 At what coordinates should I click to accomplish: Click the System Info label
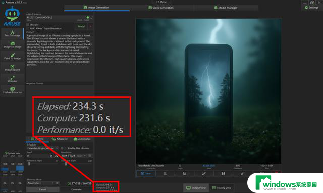point(12,153)
